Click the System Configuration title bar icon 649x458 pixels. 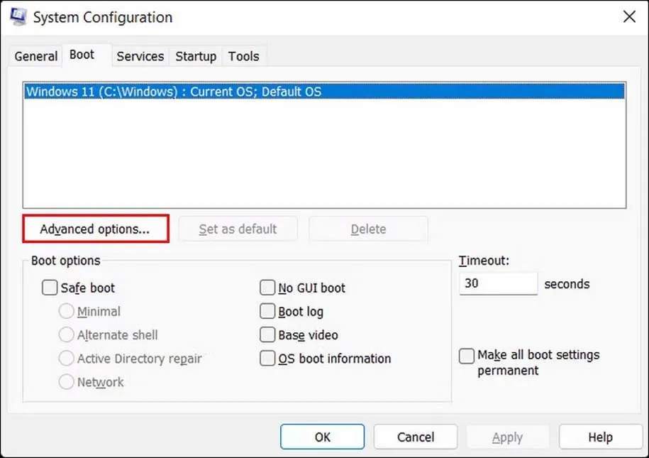pyautogui.click(x=19, y=17)
